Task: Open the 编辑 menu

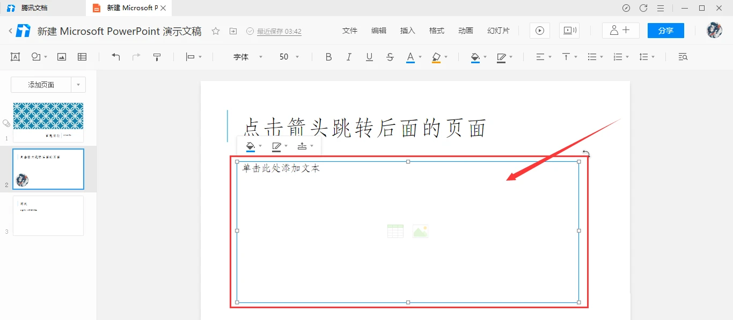Action: coord(379,31)
